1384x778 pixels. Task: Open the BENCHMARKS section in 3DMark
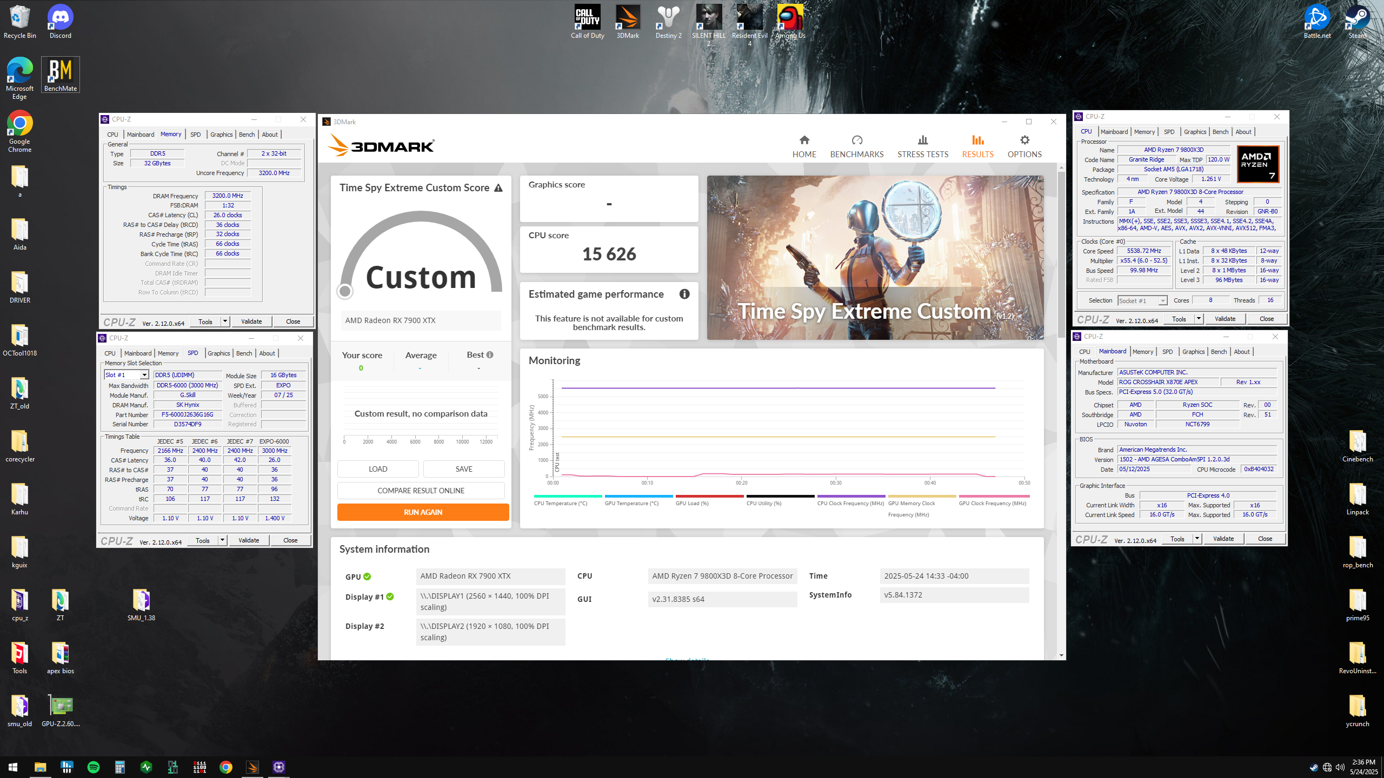(856, 146)
